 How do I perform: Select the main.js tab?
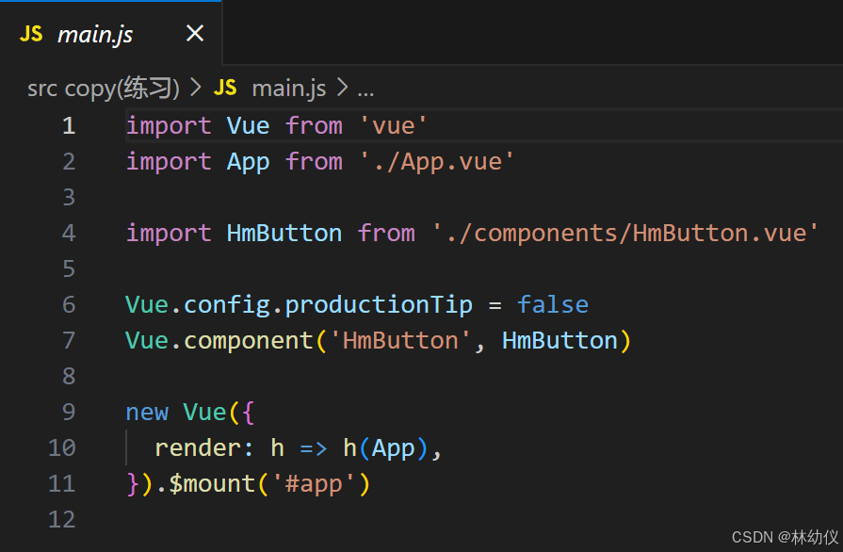(111, 33)
